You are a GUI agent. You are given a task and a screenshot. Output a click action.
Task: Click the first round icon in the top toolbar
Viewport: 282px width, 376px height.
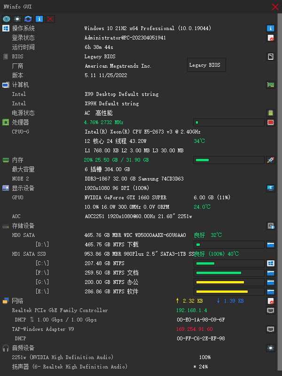coord(7,19)
